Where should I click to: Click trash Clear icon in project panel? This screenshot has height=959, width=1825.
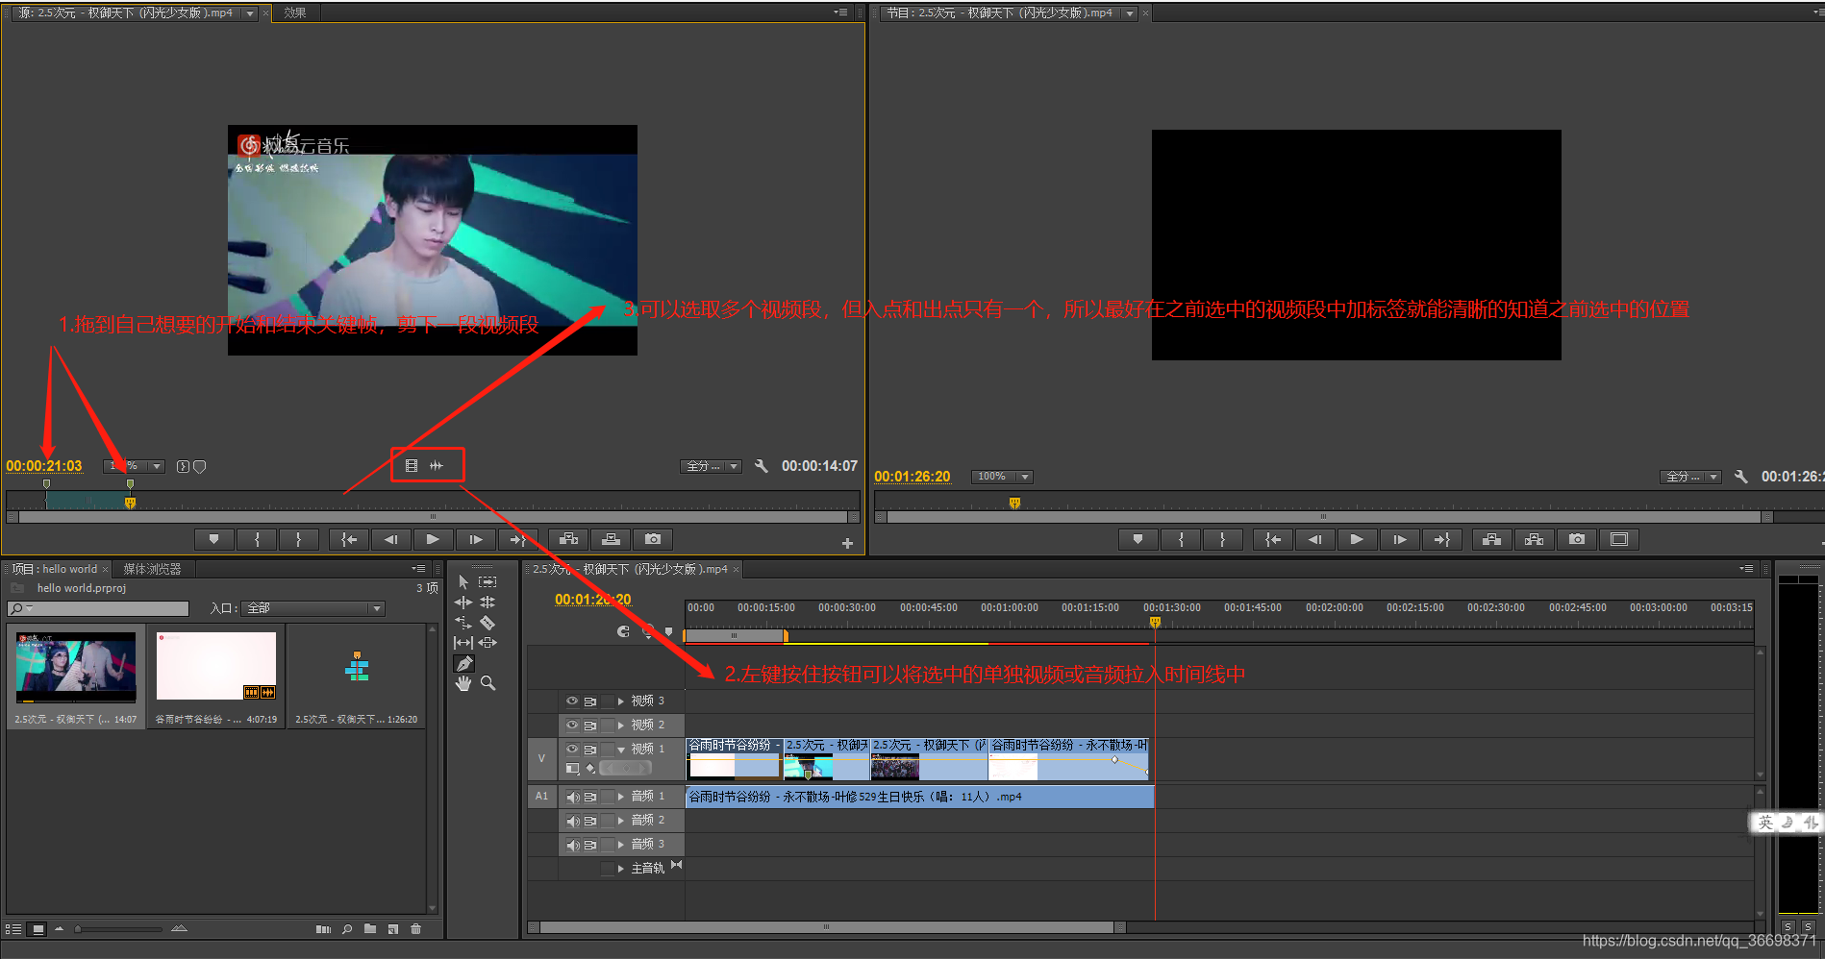click(415, 929)
